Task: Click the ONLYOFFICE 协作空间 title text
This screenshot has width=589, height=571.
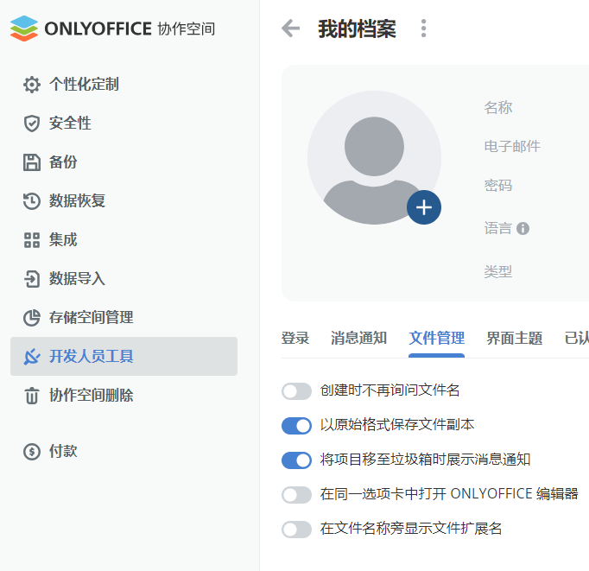Action: (130, 29)
